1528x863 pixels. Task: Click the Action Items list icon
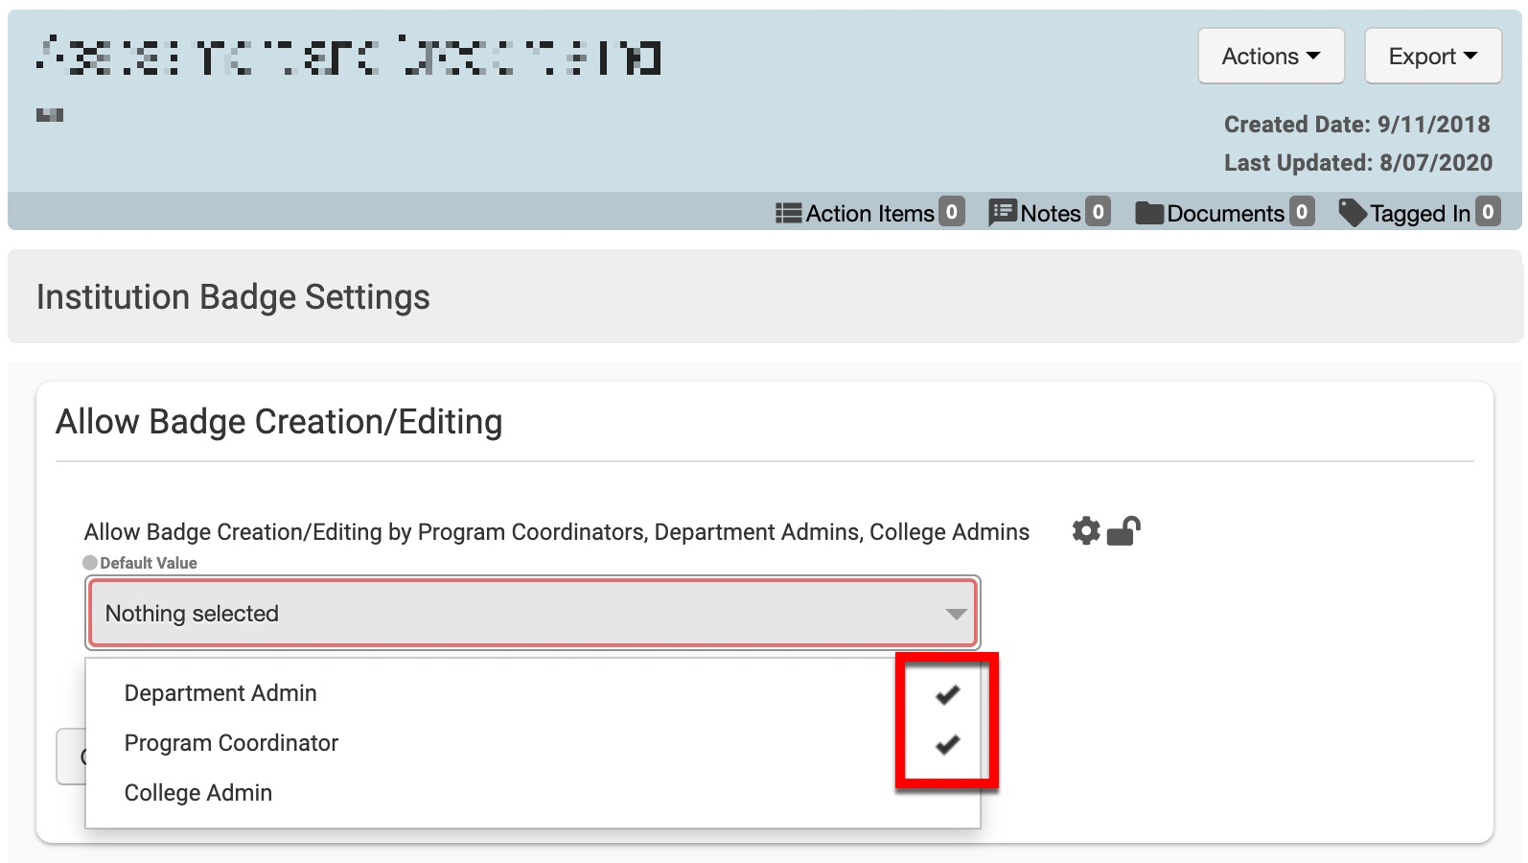(788, 213)
